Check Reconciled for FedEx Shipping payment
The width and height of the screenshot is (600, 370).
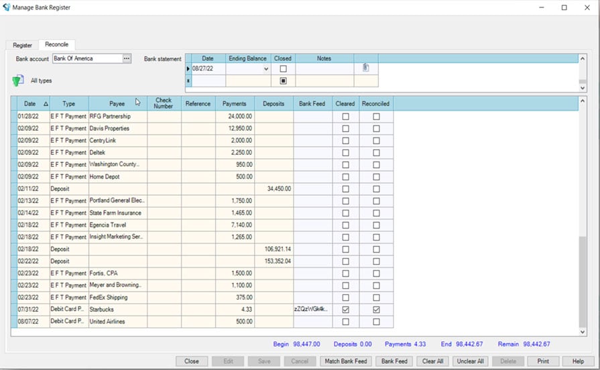pos(376,298)
